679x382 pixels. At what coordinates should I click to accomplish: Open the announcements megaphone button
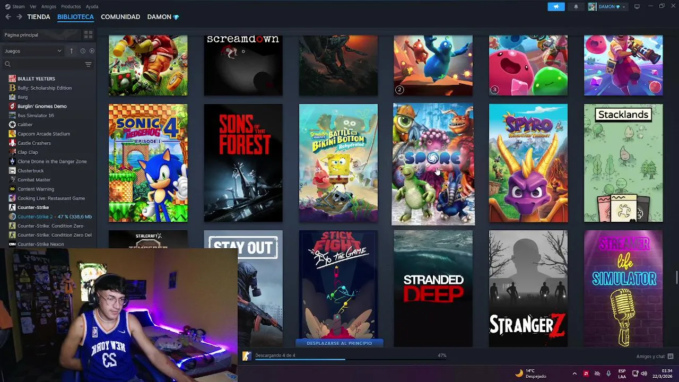click(556, 6)
